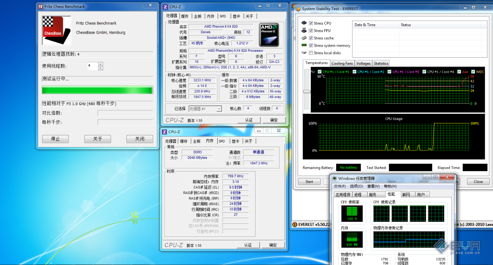Click the local disks drive icon
Image resolution: width=493 pixels, height=265 pixels.
(x=304, y=52)
